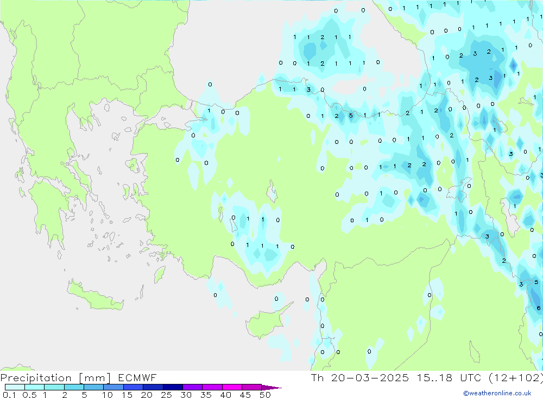The height and width of the screenshot is (398, 543).
Task: Select the 25–30 mm legend swatch
Action: tap(173, 387)
